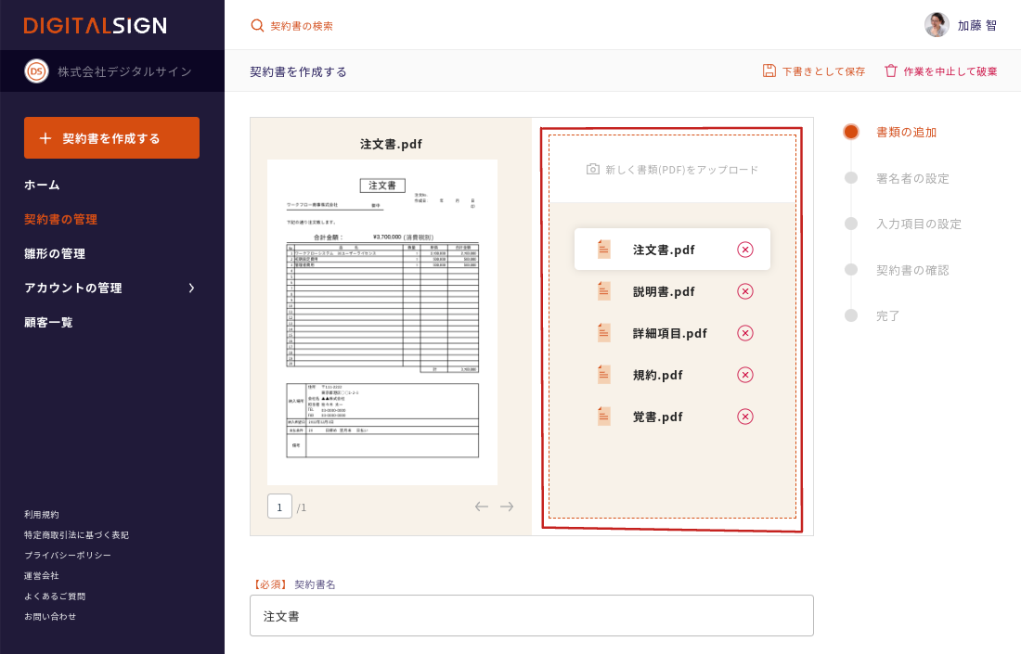Remove 注文書.pdf with its X icon
This screenshot has height=654, width=1021.
pyautogui.click(x=744, y=250)
